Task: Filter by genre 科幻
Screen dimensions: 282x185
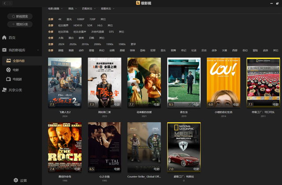Action: tap(102, 51)
